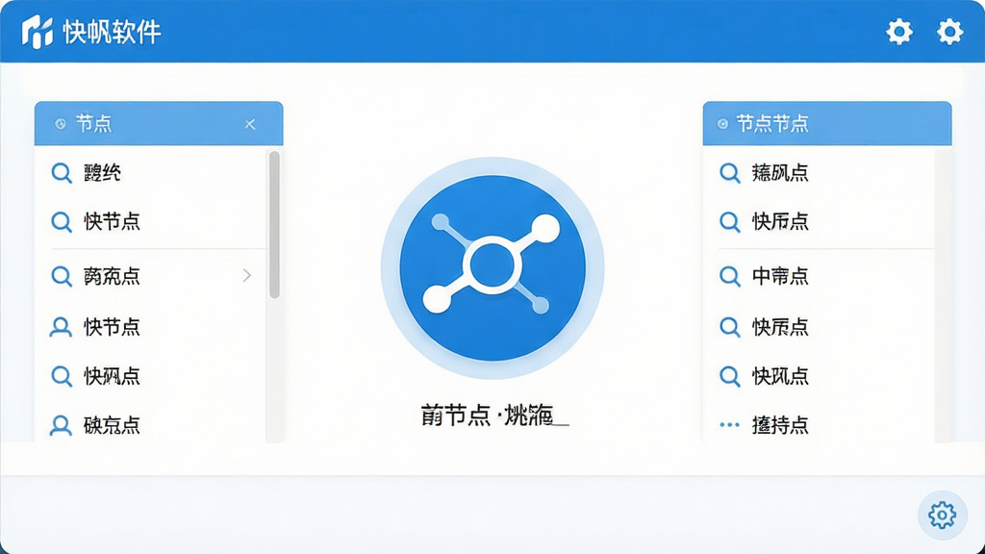Click the small circle icon beside the 节点 title
985x554 pixels.
click(61, 124)
